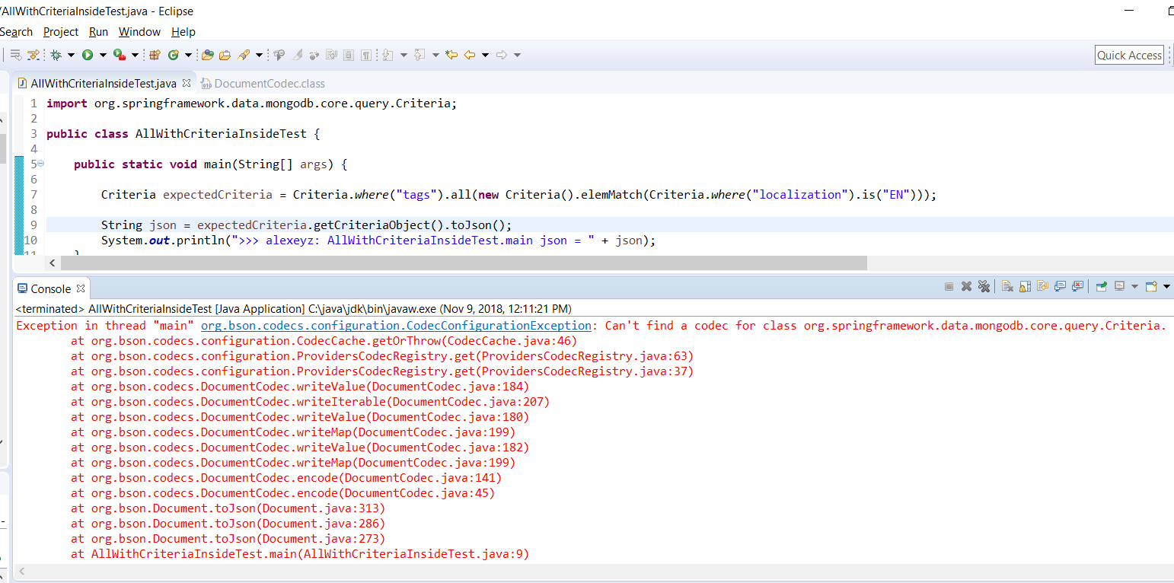Launch the Debug tool in the toolbar
Screen dimensions: 1174x583
(x=56, y=55)
